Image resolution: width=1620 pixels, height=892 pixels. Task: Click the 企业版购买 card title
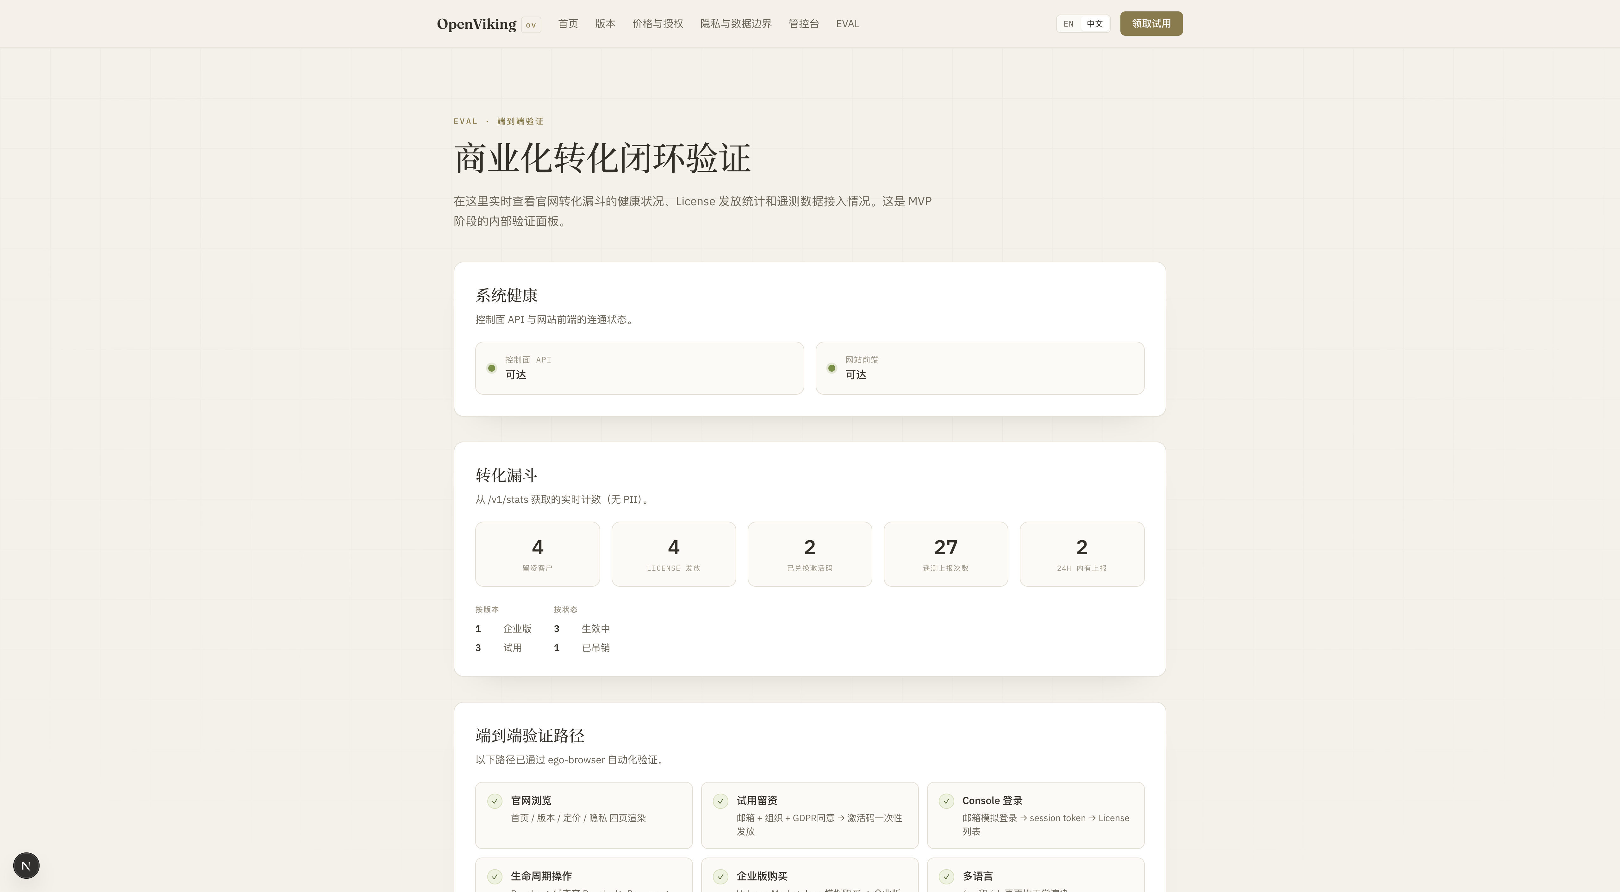point(762,876)
